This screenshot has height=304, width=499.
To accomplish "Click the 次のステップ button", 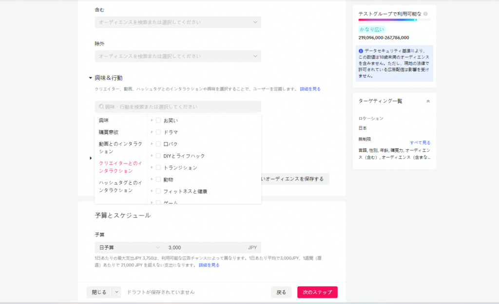I will pos(317,292).
